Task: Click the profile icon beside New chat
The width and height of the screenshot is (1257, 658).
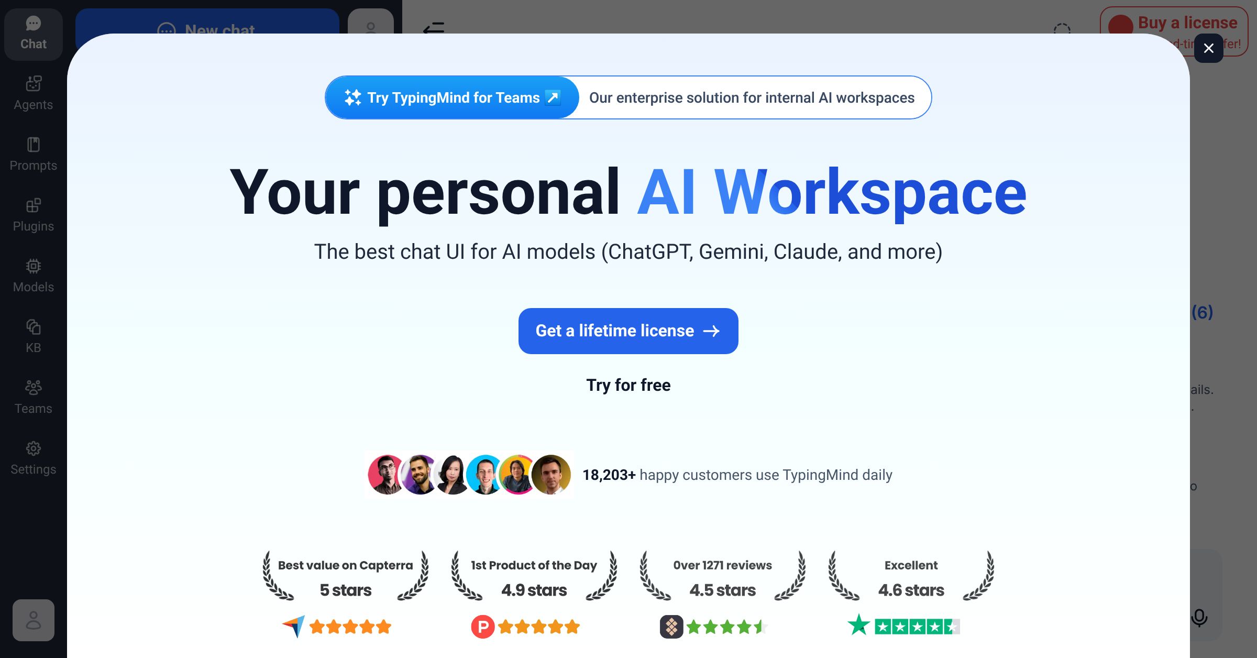Action: click(x=371, y=21)
